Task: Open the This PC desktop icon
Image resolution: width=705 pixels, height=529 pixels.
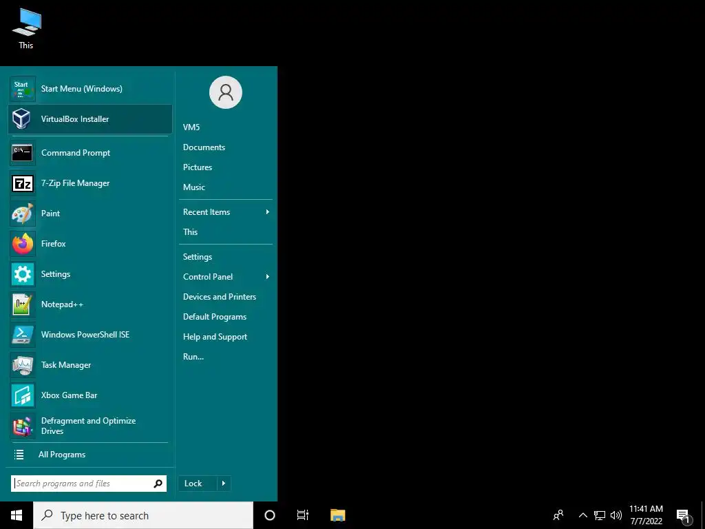Action: tap(26, 28)
